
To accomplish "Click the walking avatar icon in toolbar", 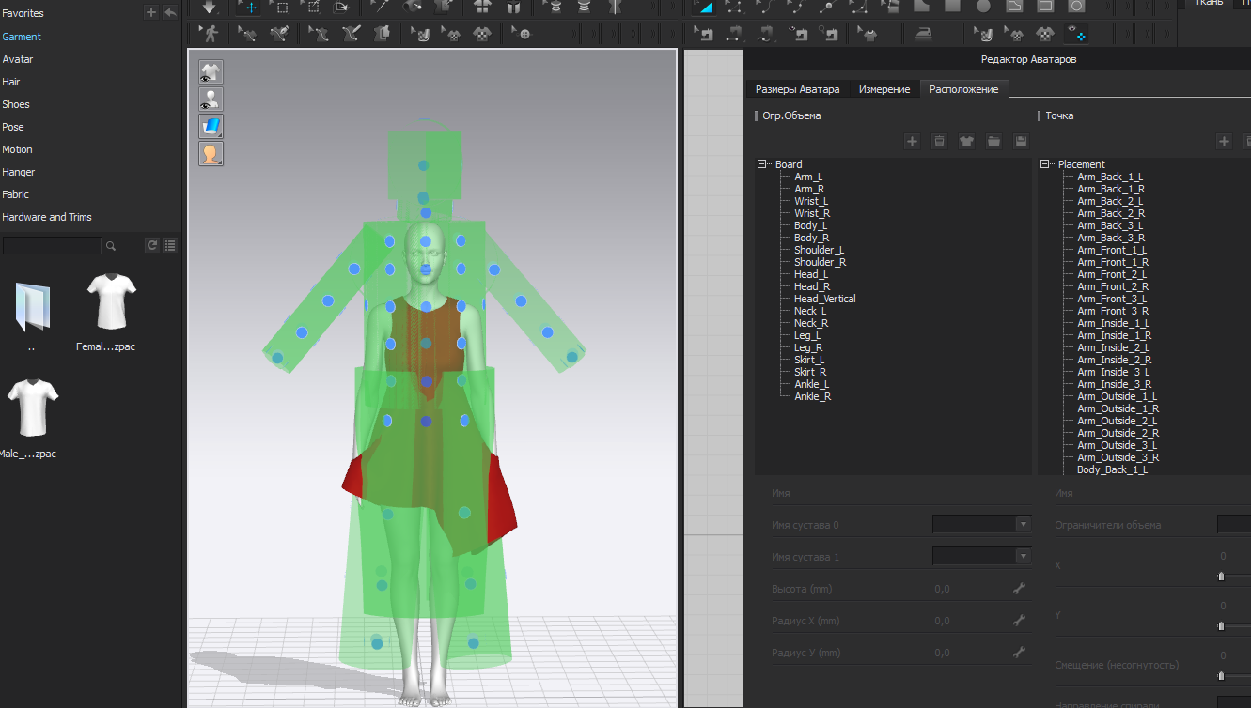I will click(x=211, y=35).
